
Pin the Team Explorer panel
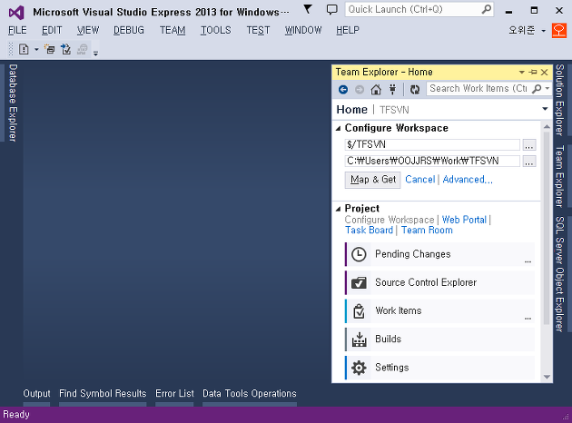pos(533,73)
